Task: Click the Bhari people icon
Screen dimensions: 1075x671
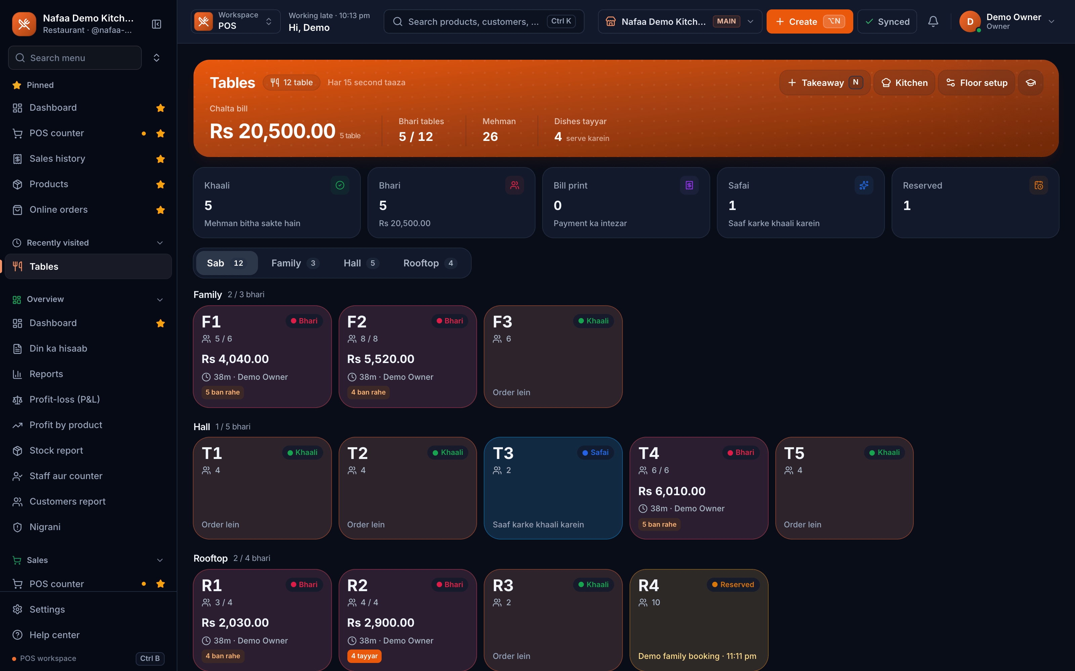Action: (514, 186)
